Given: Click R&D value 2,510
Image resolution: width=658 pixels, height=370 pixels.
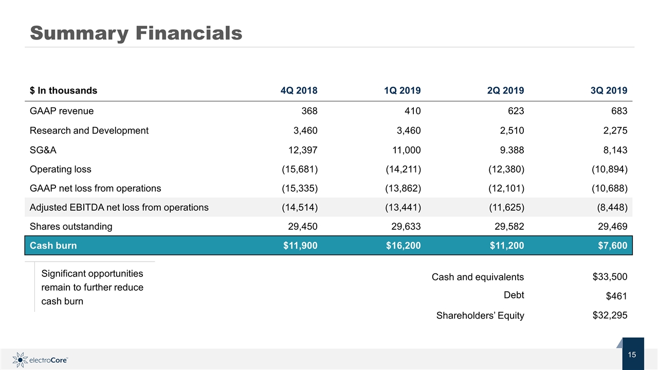Looking at the screenshot, I should (512, 130).
